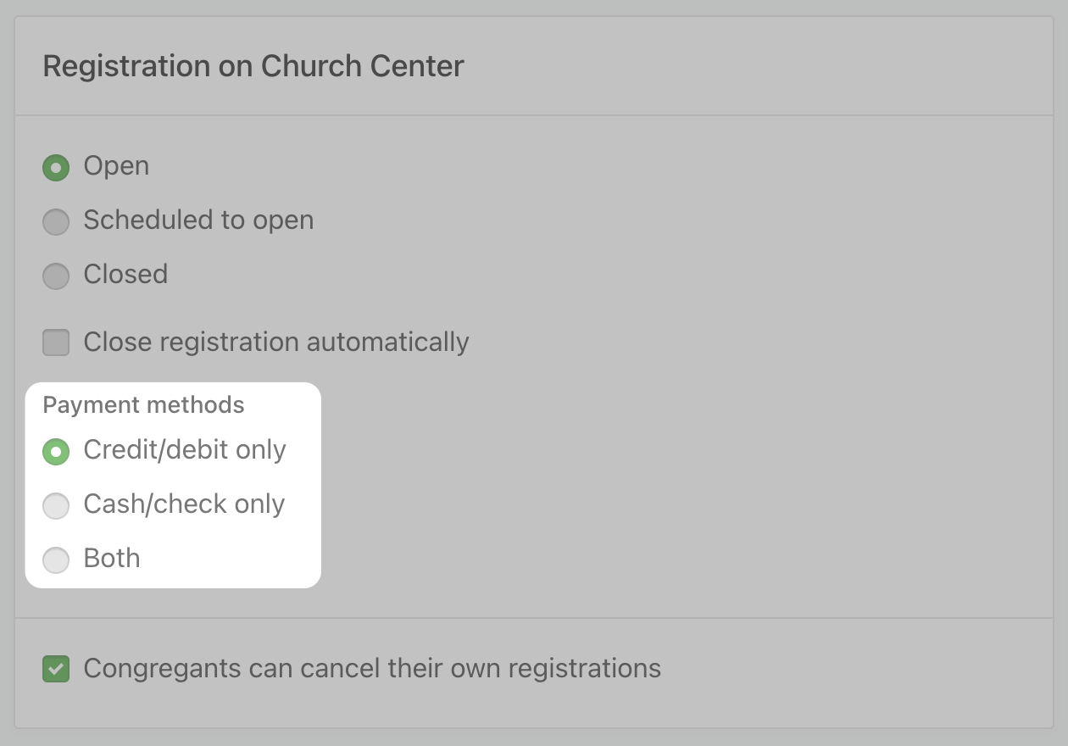Click the 'Credit/debit only' label text

(185, 450)
